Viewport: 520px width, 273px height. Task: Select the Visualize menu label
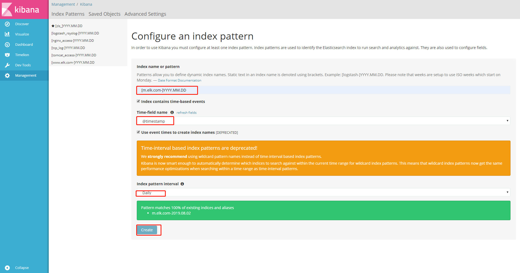[22, 34]
